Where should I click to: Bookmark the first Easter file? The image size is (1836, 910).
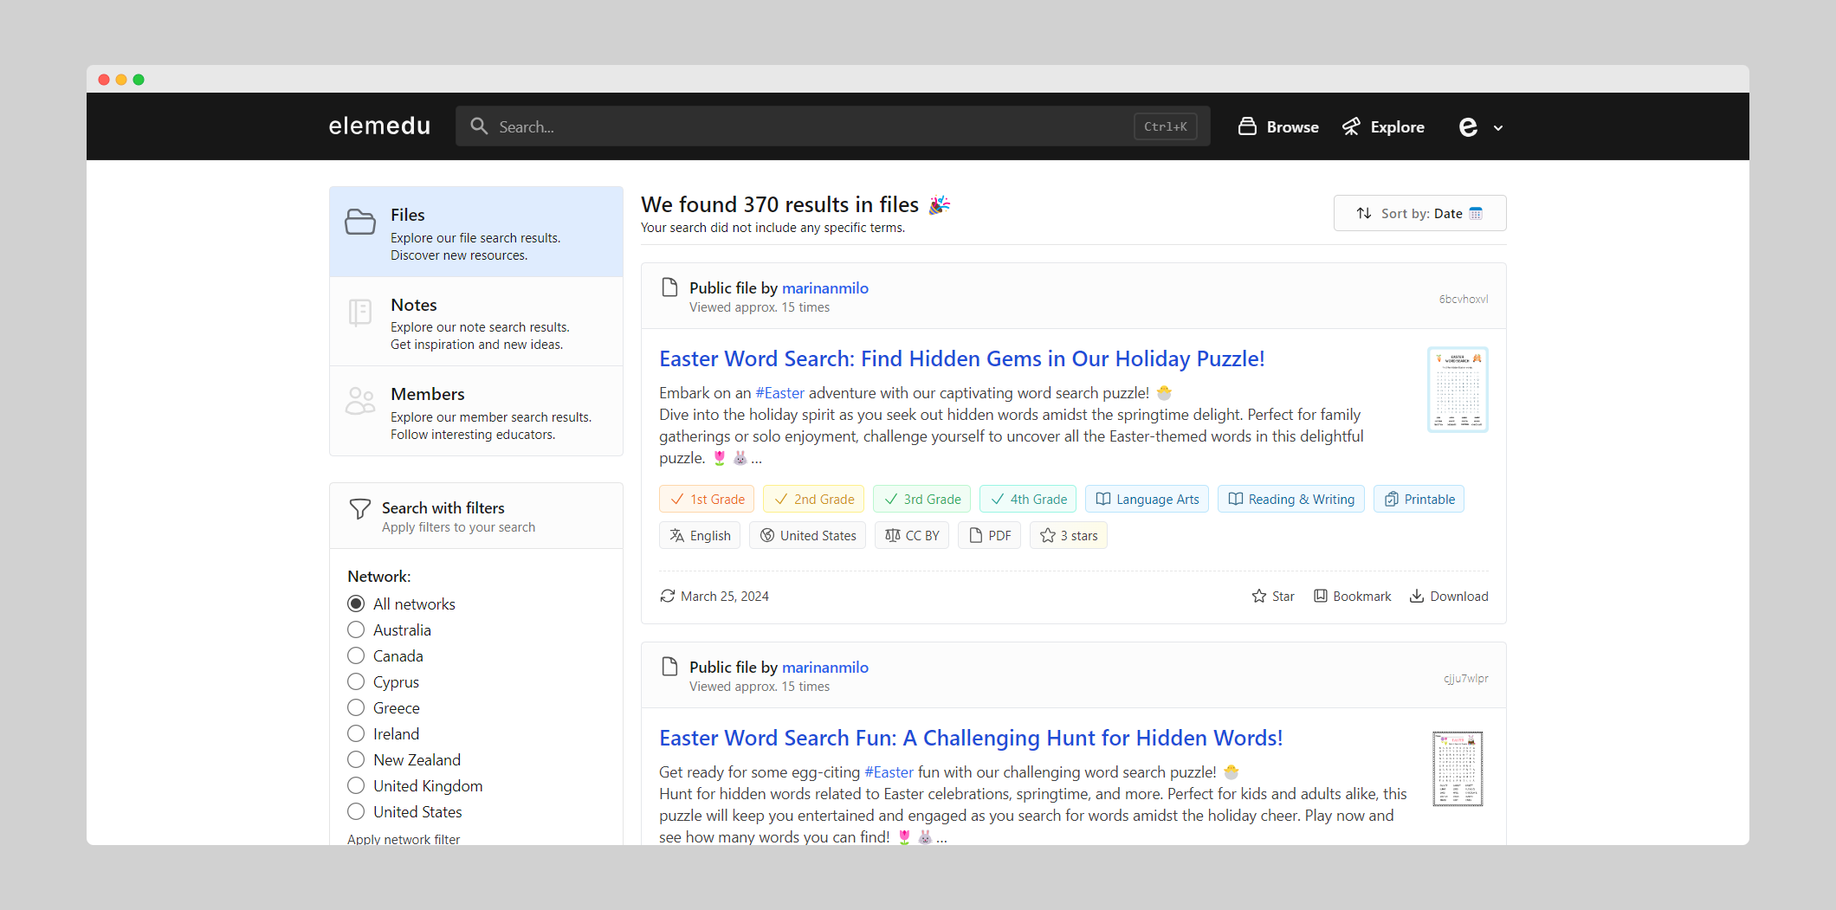1352,597
